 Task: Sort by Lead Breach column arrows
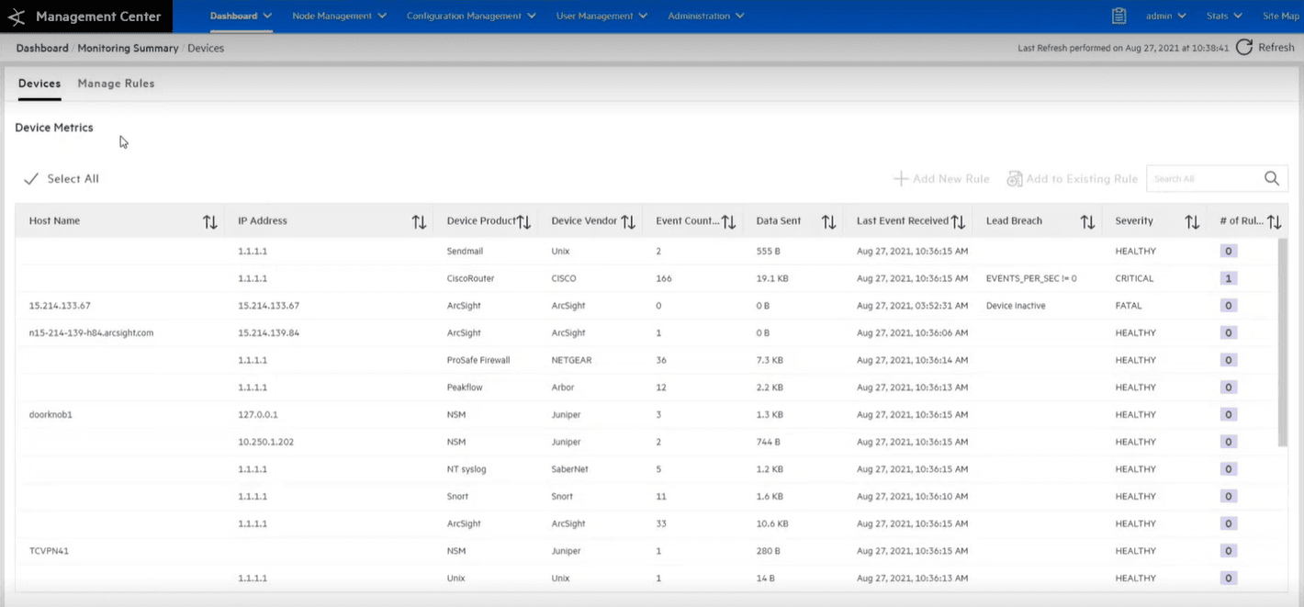coord(1087,221)
